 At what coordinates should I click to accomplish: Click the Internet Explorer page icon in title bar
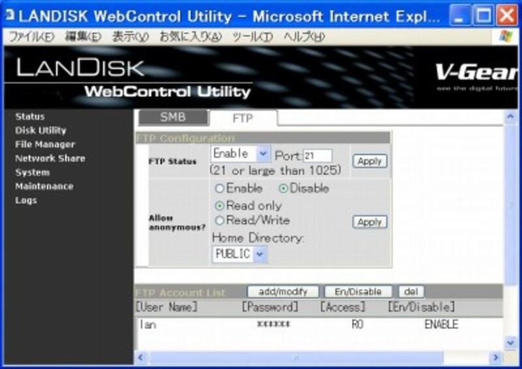[x=10, y=15]
